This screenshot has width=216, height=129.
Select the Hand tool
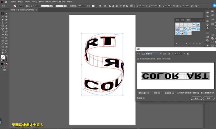tap(3, 53)
